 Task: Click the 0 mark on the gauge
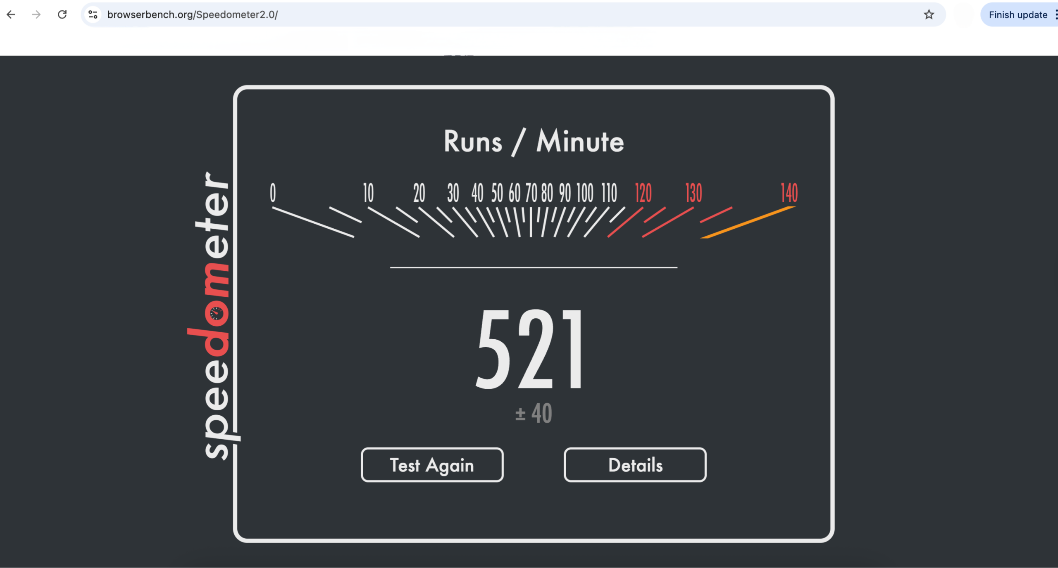click(272, 192)
